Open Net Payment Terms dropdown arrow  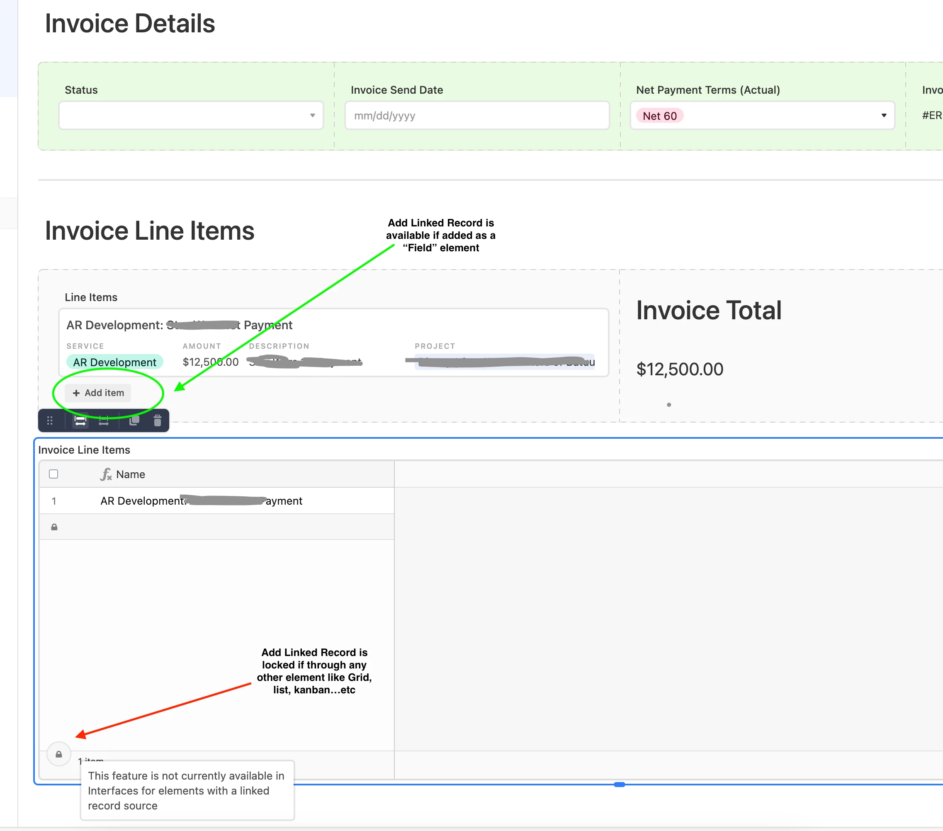[x=883, y=115]
